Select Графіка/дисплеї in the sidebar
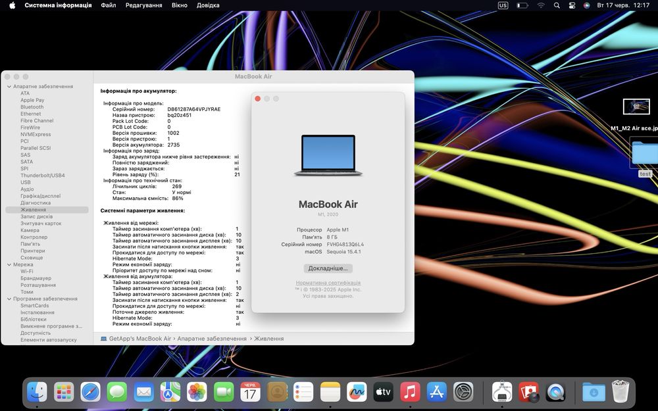 [41, 196]
